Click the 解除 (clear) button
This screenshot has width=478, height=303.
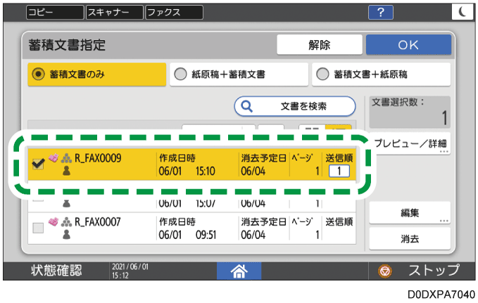click(320, 45)
